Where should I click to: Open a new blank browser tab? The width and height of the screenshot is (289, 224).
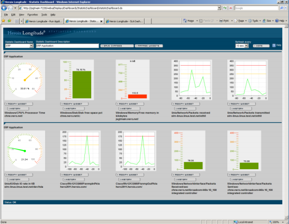[x=148, y=21]
